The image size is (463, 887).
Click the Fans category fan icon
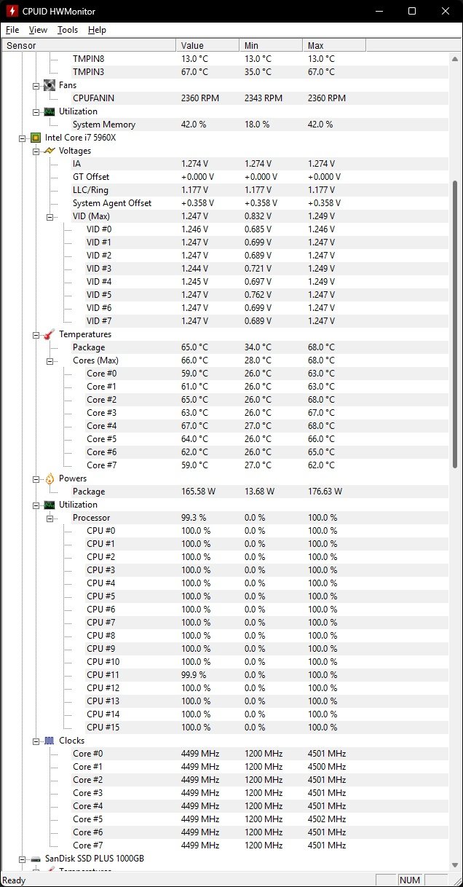50,85
